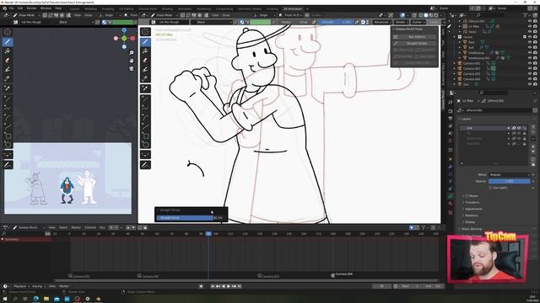The height and width of the screenshot is (303, 540).
Task: Select the Cutter tool in main viewport toolbar
Action: coord(145,79)
